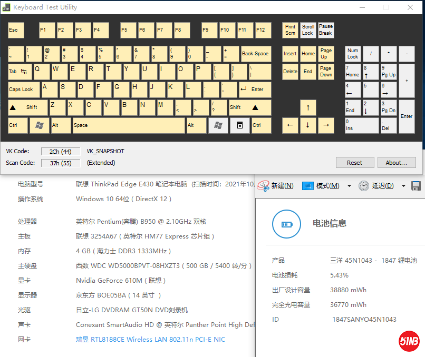Click the 36770 mWh full charge value
This screenshot has width=425, height=357.
348,305
